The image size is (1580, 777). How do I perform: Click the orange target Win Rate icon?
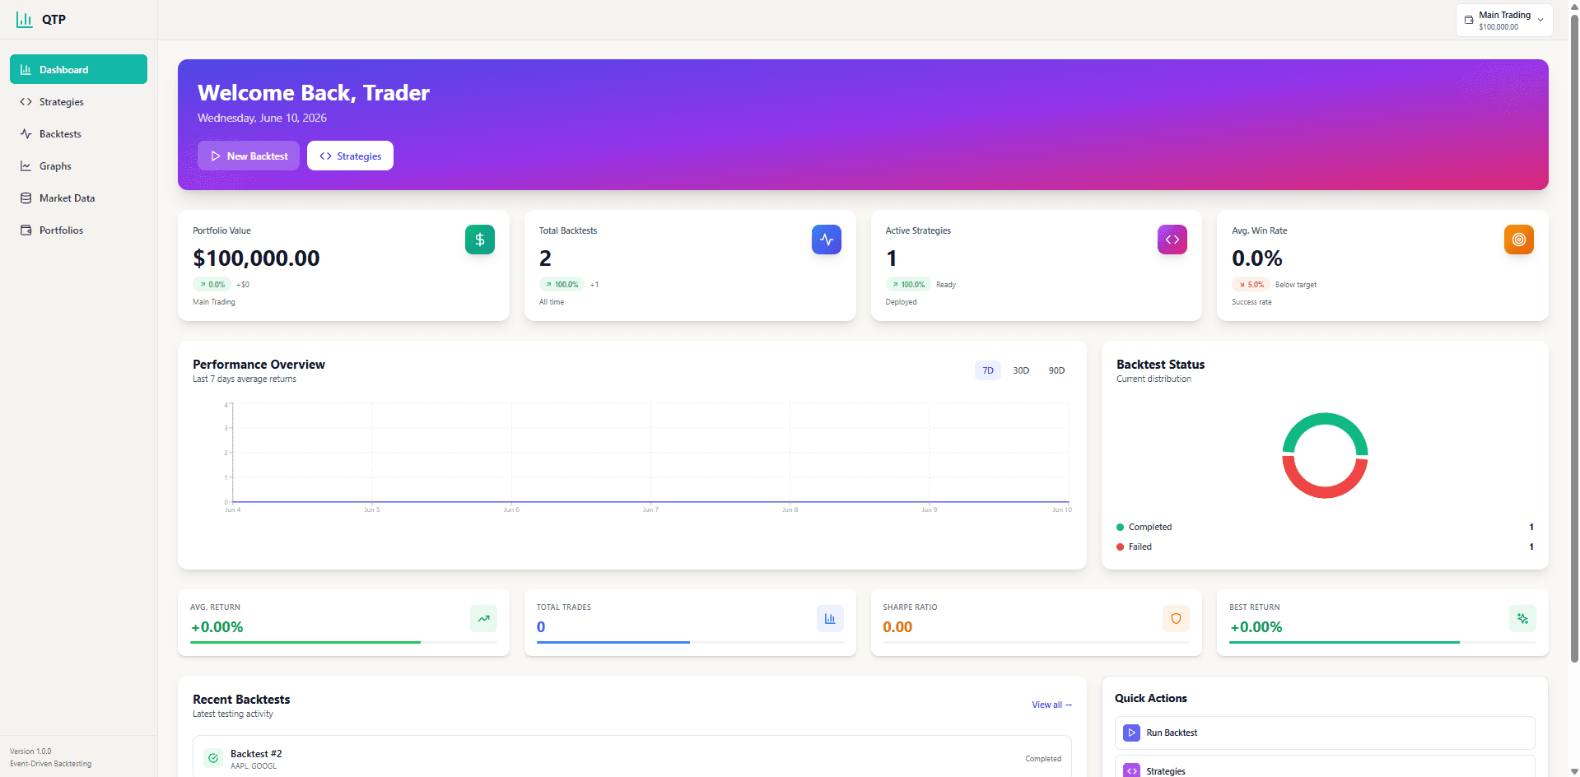(x=1519, y=240)
